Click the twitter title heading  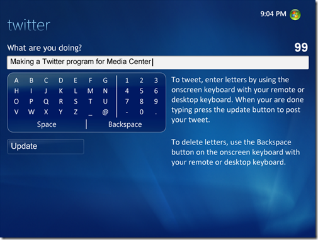point(29,25)
